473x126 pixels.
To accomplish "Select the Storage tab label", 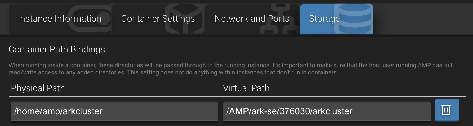I will (324, 19).
